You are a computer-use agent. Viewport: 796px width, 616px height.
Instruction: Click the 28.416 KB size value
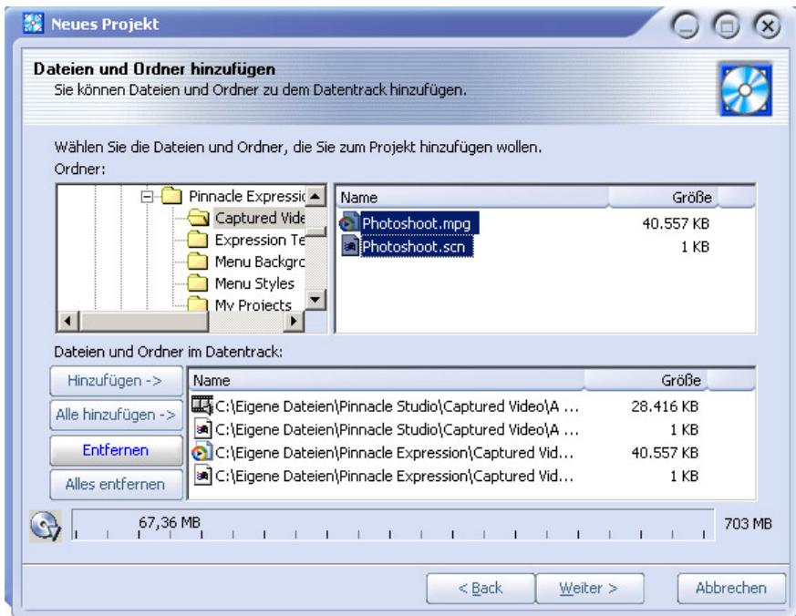(x=665, y=406)
